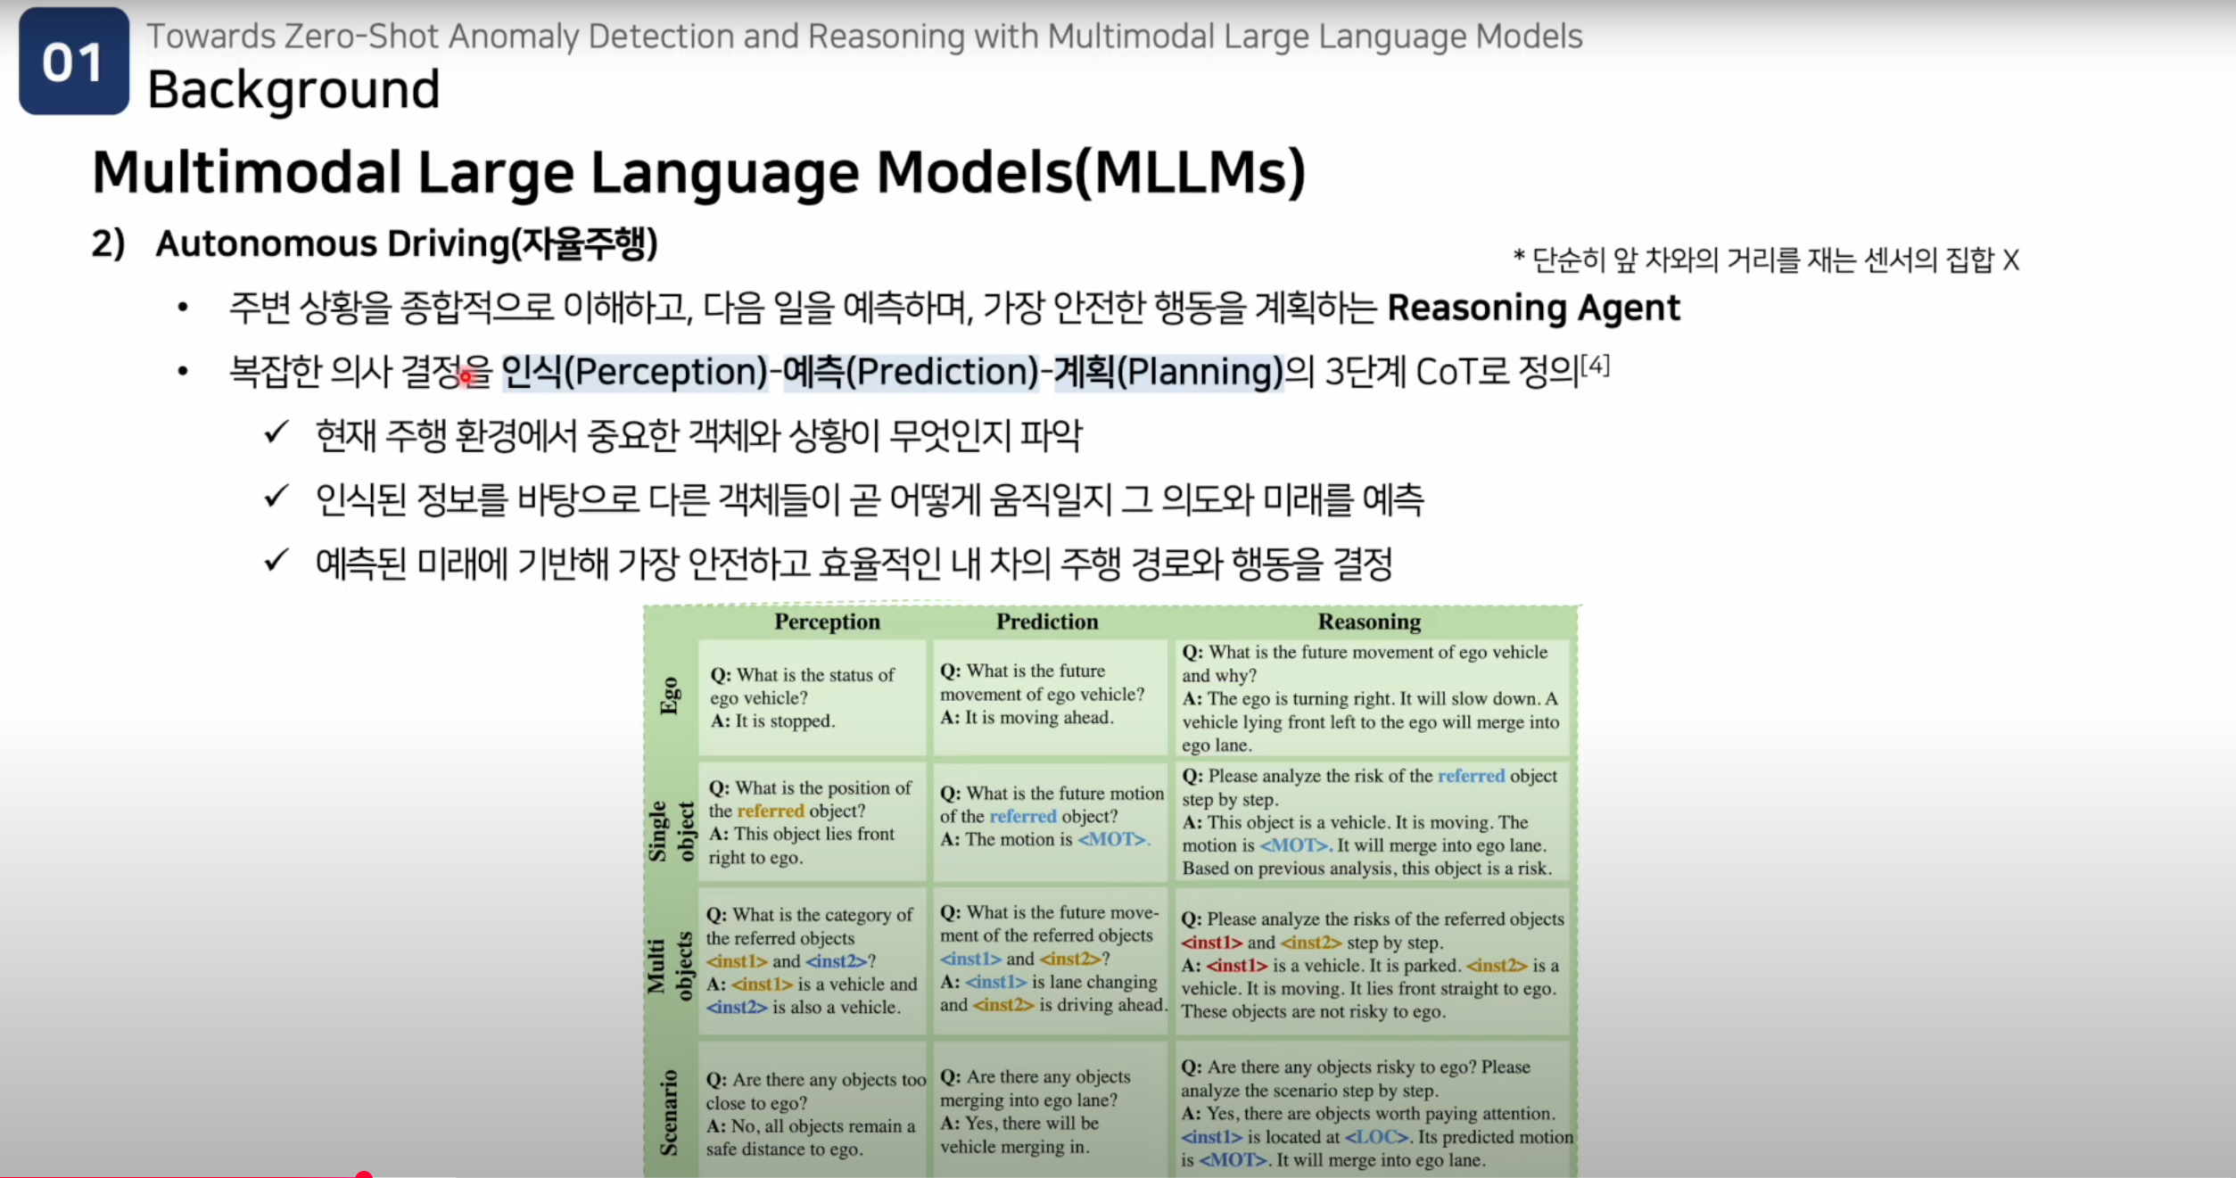The image size is (2236, 1178).
Task: Click the 'Prediction' column header
Action: tap(1047, 622)
